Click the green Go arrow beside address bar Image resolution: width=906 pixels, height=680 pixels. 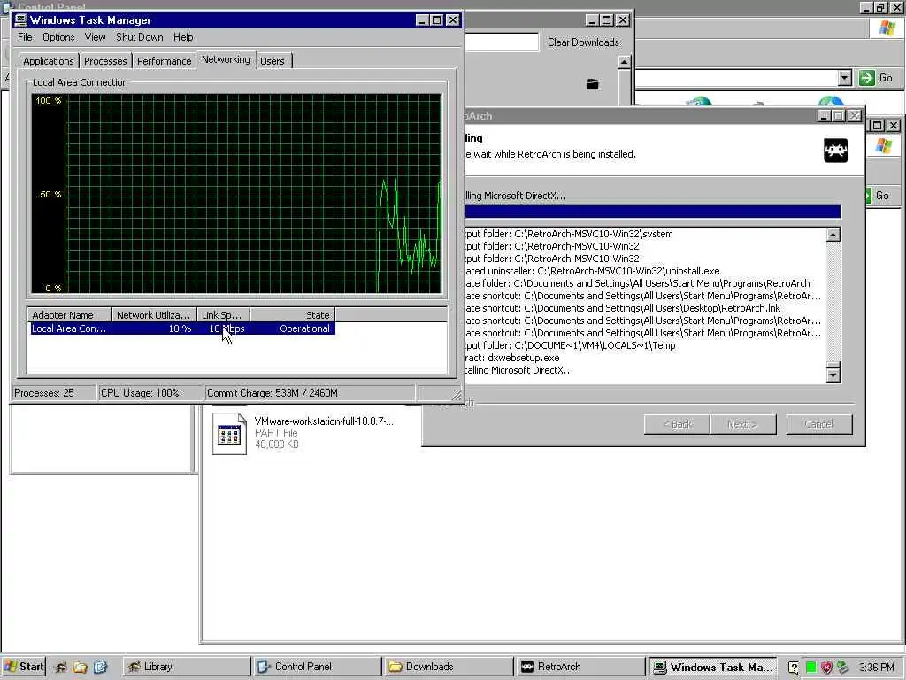point(867,78)
